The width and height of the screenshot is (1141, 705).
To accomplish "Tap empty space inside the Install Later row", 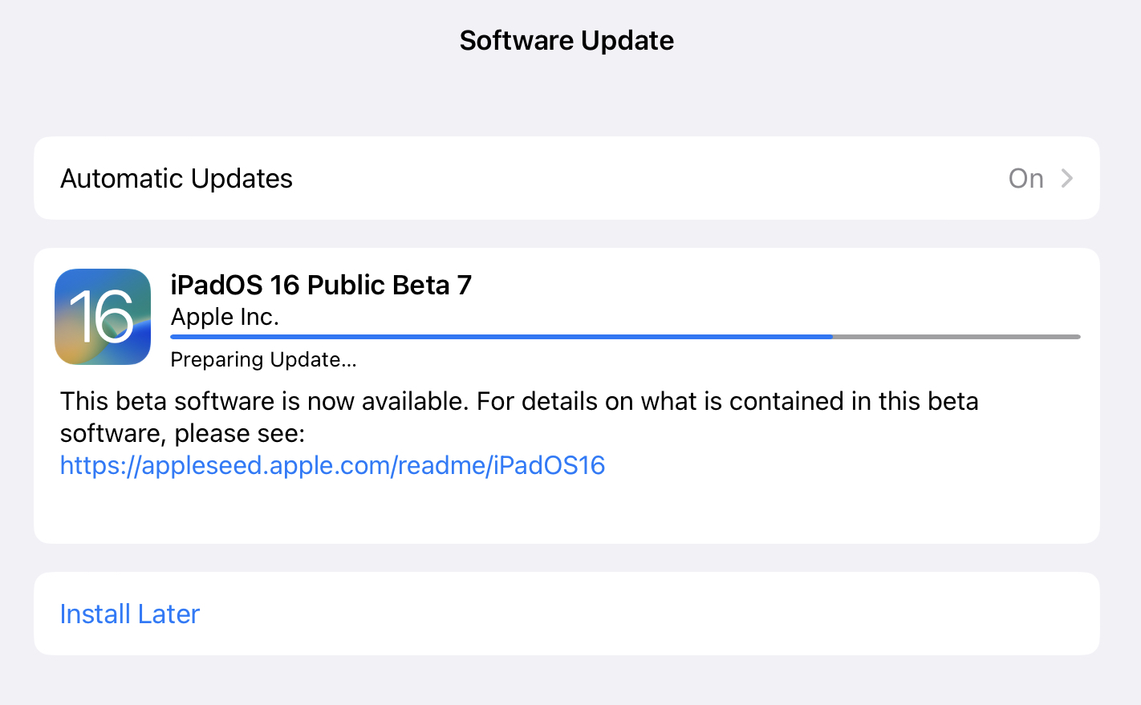I will (x=642, y=614).
